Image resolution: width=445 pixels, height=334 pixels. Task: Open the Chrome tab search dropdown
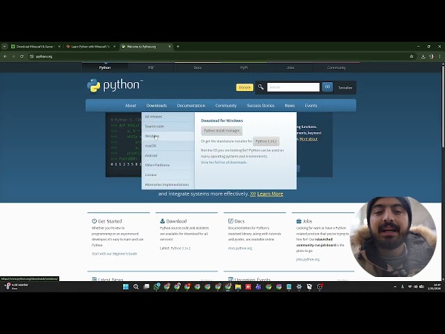coord(4,47)
